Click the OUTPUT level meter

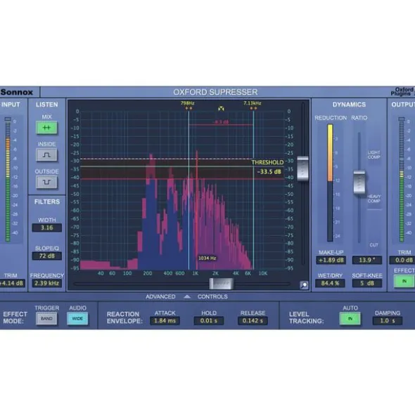pyautogui.click(x=402, y=180)
